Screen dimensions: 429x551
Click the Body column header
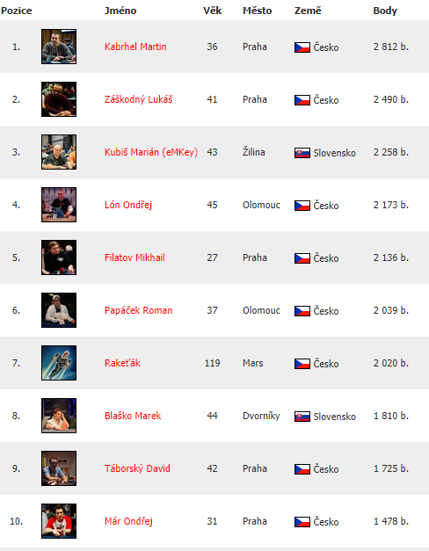point(385,11)
